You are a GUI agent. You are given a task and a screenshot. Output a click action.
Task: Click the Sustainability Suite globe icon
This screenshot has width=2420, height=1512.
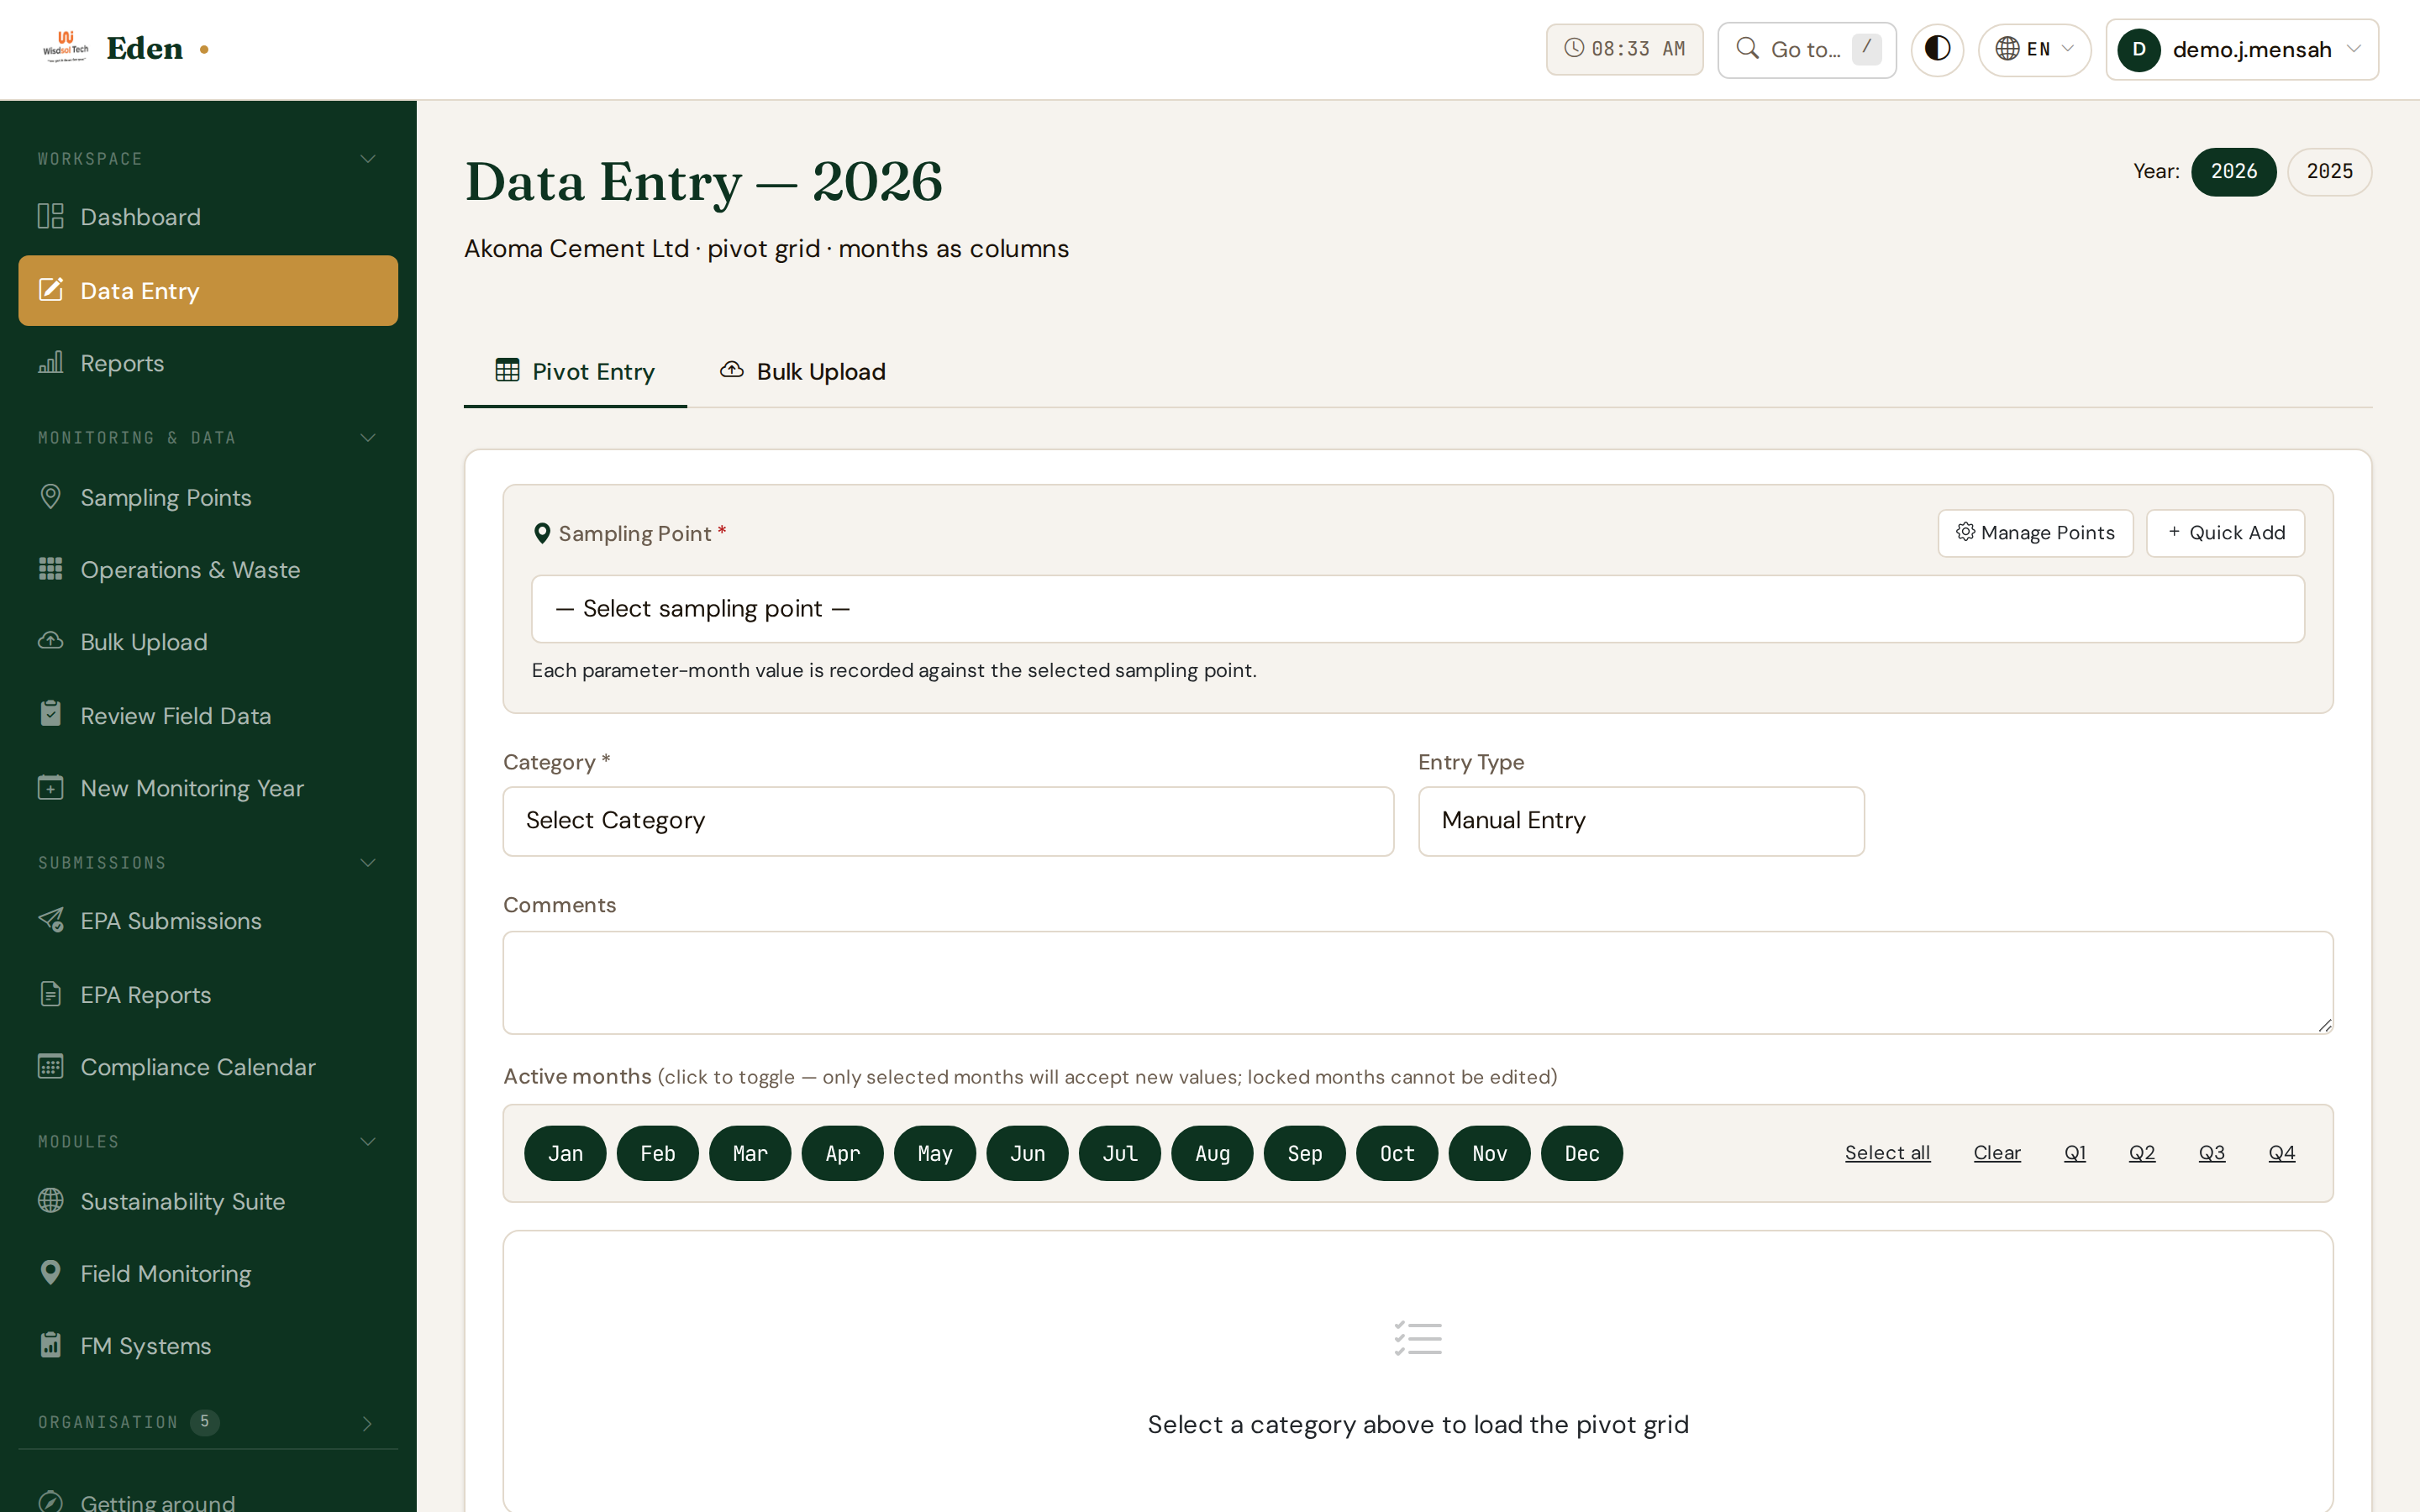click(50, 1200)
